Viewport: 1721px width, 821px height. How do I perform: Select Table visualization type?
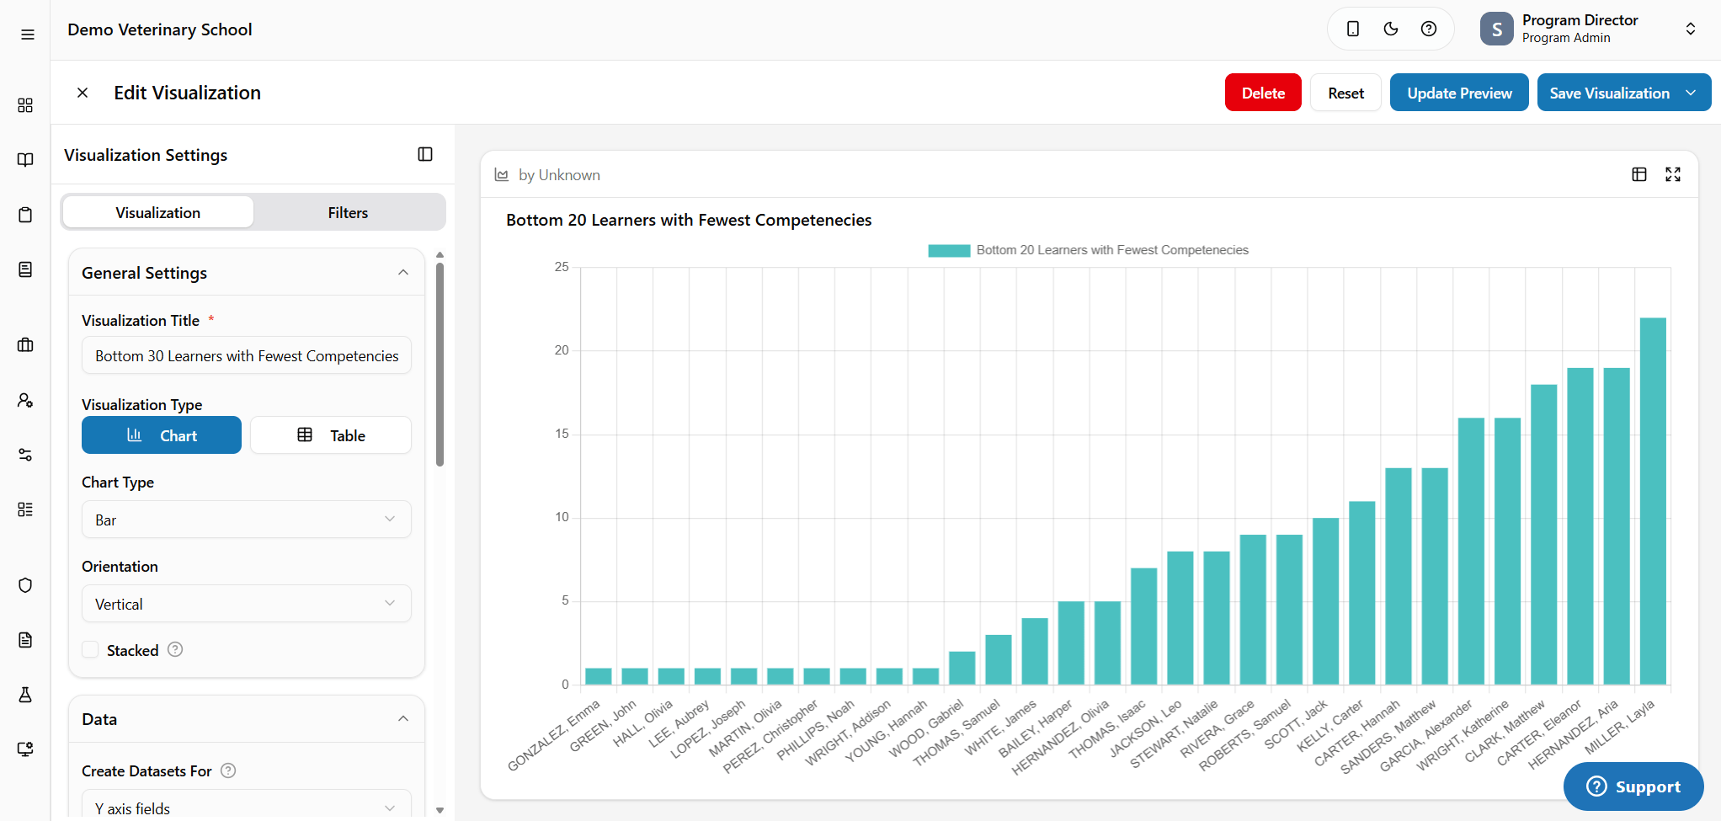331,435
